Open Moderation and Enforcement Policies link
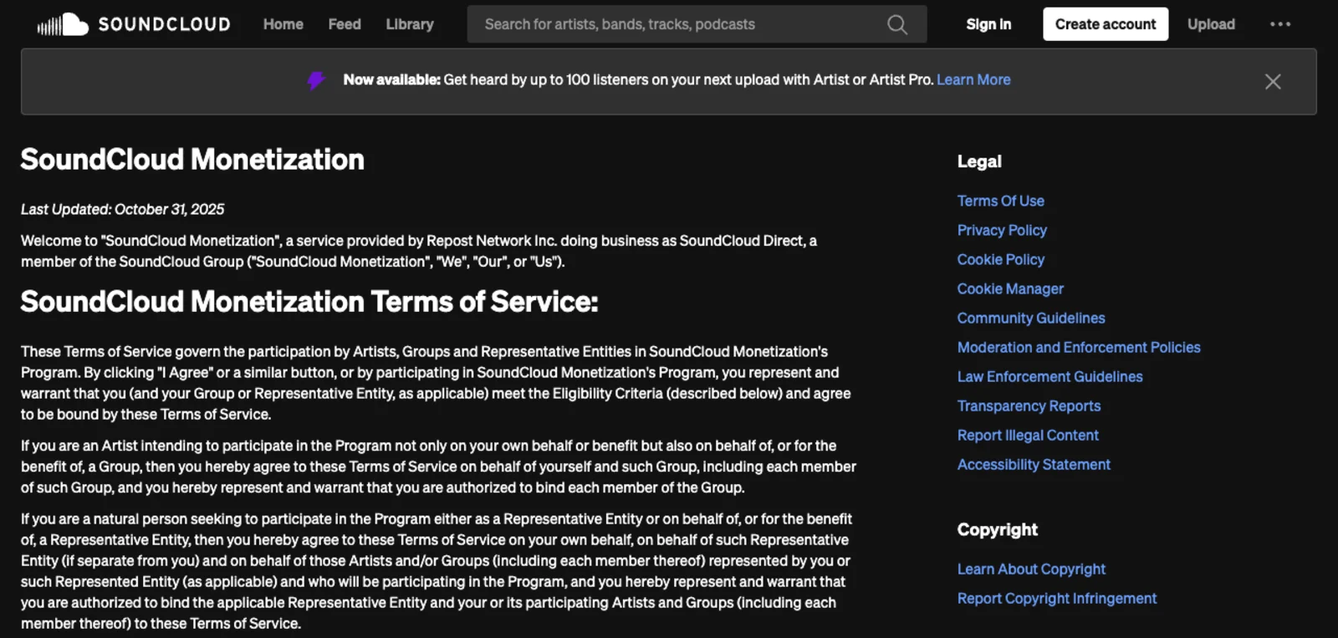This screenshot has width=1338, height=638. pyautogui.click(x=1079, y=347)
